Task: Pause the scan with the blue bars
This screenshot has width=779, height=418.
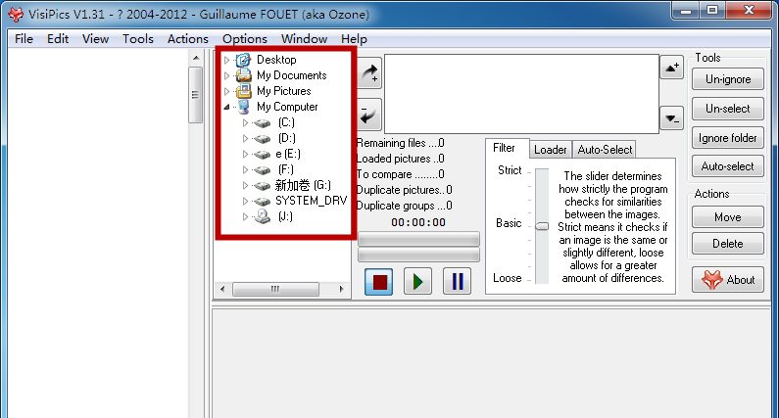Action: pyautogui.click(x=457, y=282)
